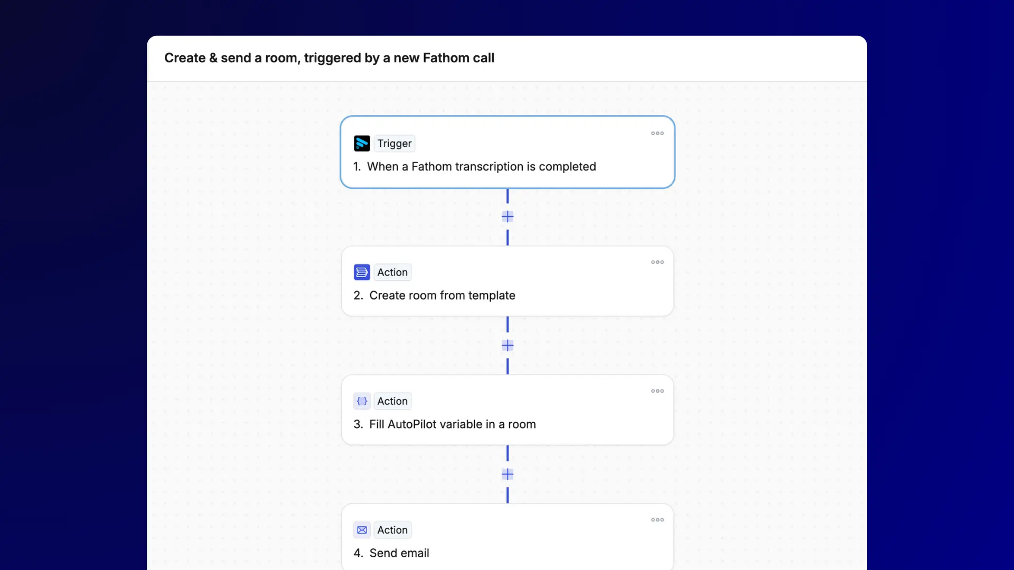Click the curly braces variable icon on step 3
Image resolution: width=1014 pixels, height=570 pixels.
point(362,401)
